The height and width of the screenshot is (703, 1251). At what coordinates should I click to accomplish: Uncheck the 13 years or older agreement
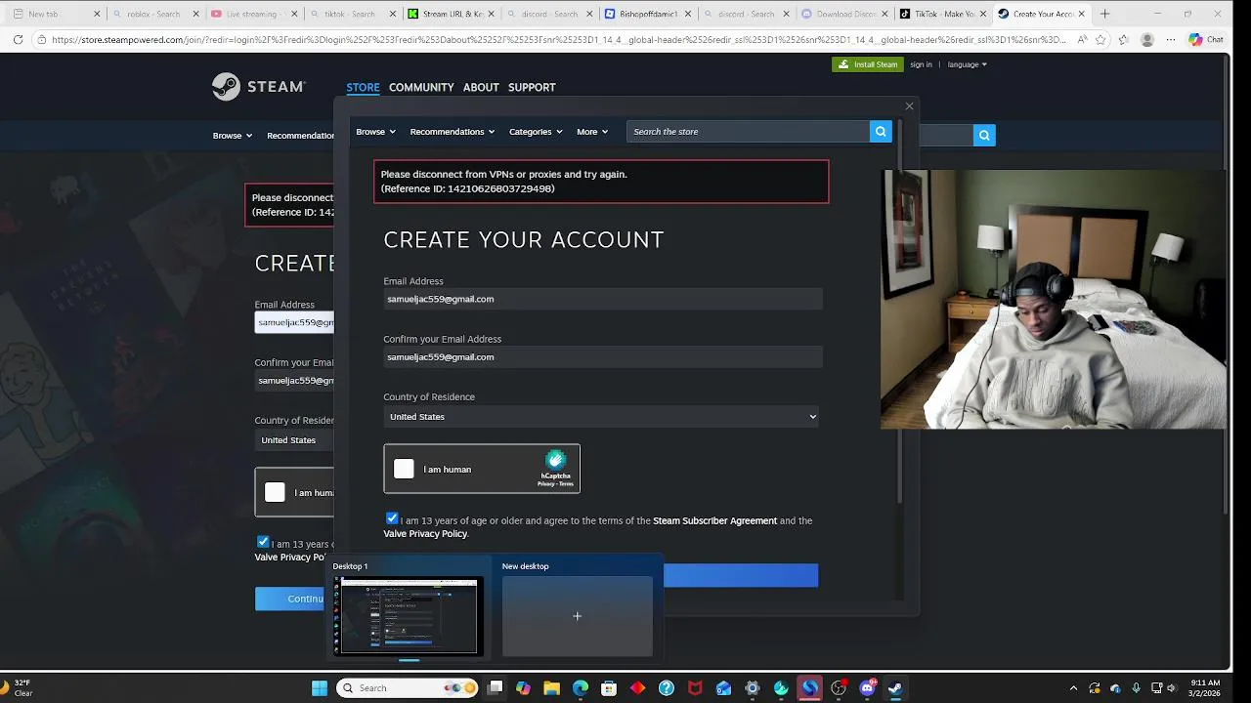pos(392,518)
